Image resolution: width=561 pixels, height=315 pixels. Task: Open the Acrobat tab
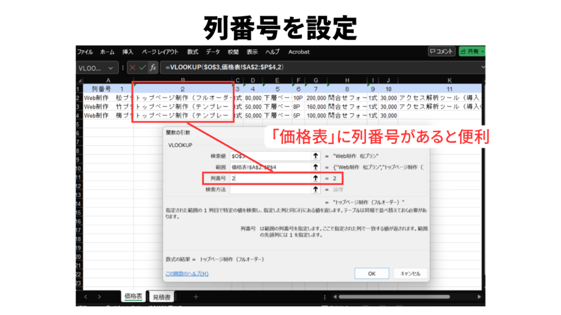pos(299,52)
